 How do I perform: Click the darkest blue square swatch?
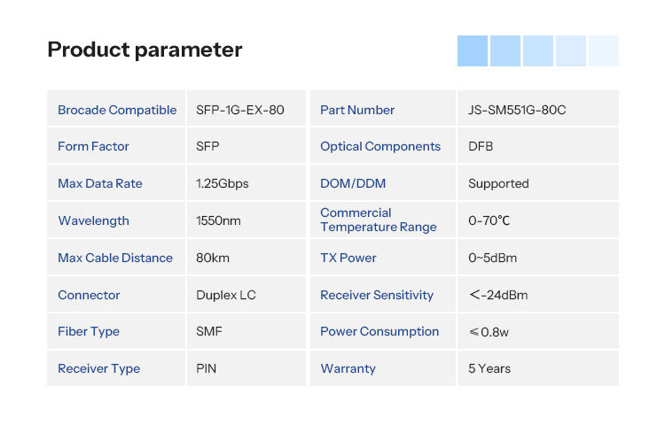(x=473, y=50)
